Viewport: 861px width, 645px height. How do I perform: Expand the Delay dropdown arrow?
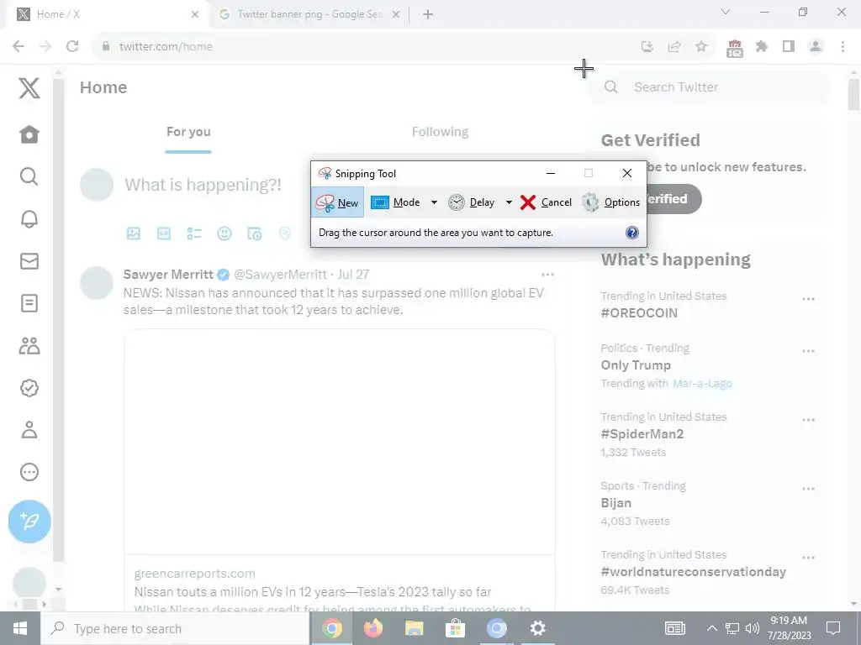click(509, 202)
